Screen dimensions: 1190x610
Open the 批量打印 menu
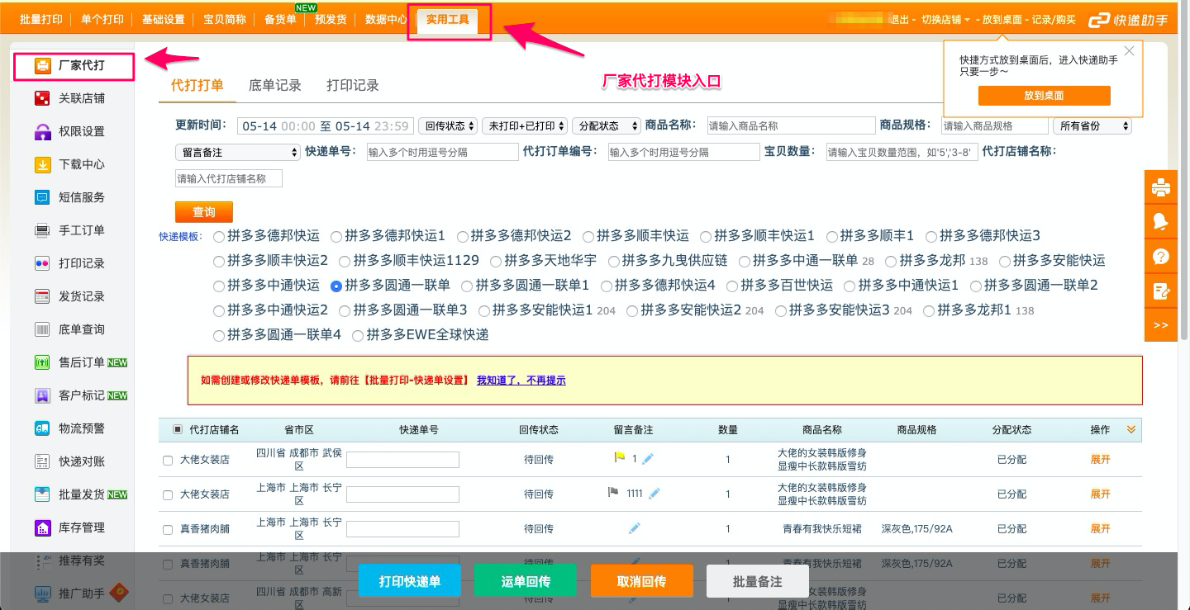click(x=41, y=20)
